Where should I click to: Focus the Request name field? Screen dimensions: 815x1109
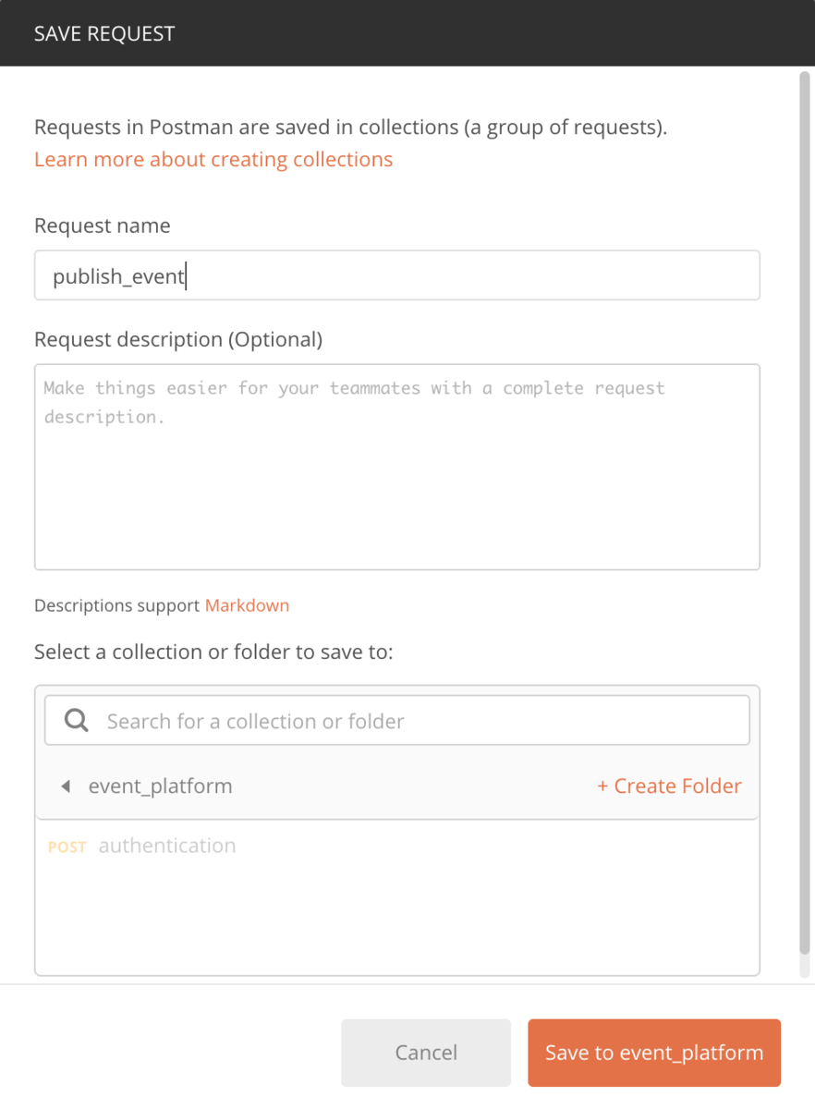point(397,275)
